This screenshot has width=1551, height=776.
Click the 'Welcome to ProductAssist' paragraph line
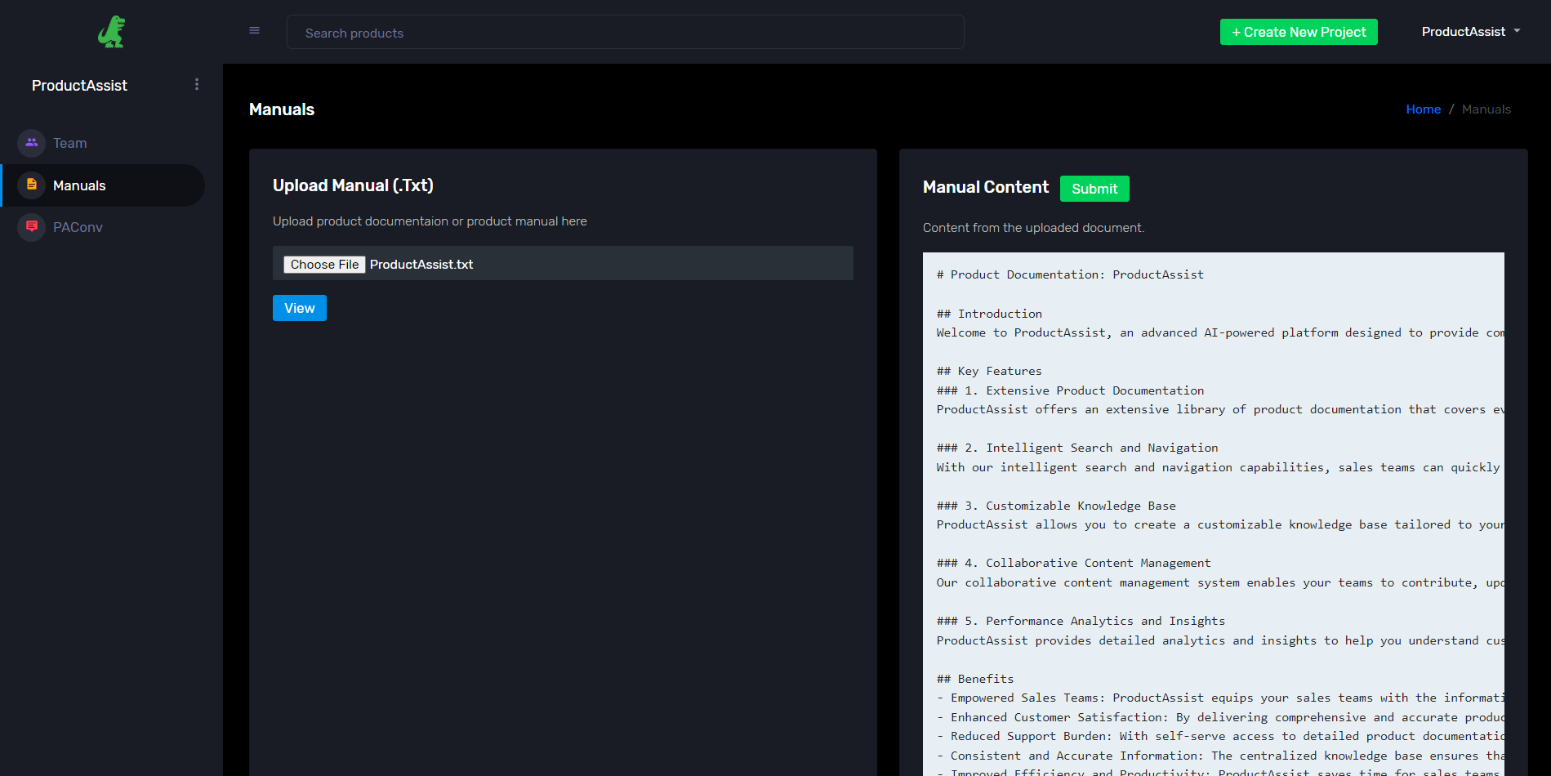pyautogui.click(x=1220, y=332)
